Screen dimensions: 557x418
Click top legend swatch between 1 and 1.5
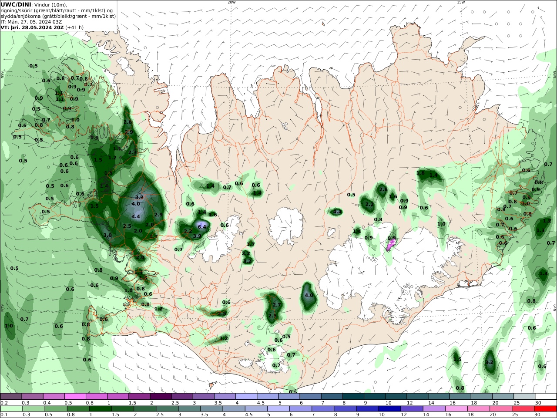point(117,397)
